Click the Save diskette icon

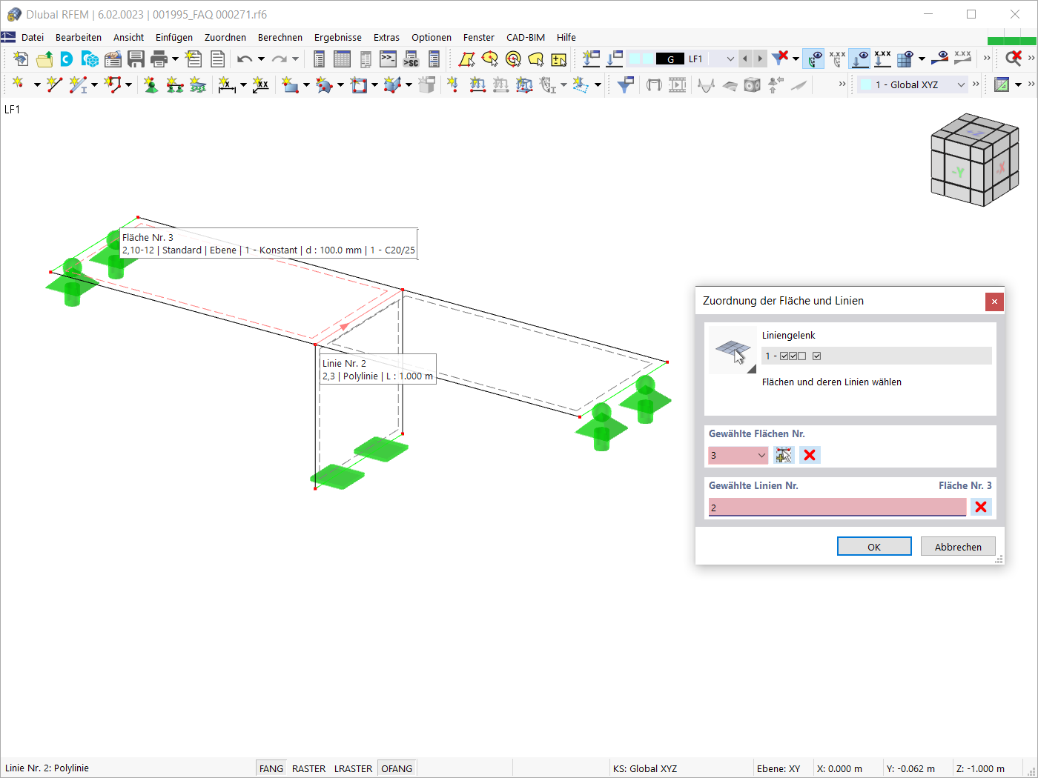coord(136,59)
